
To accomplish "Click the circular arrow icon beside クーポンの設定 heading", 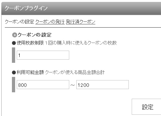I will point(14,35).
